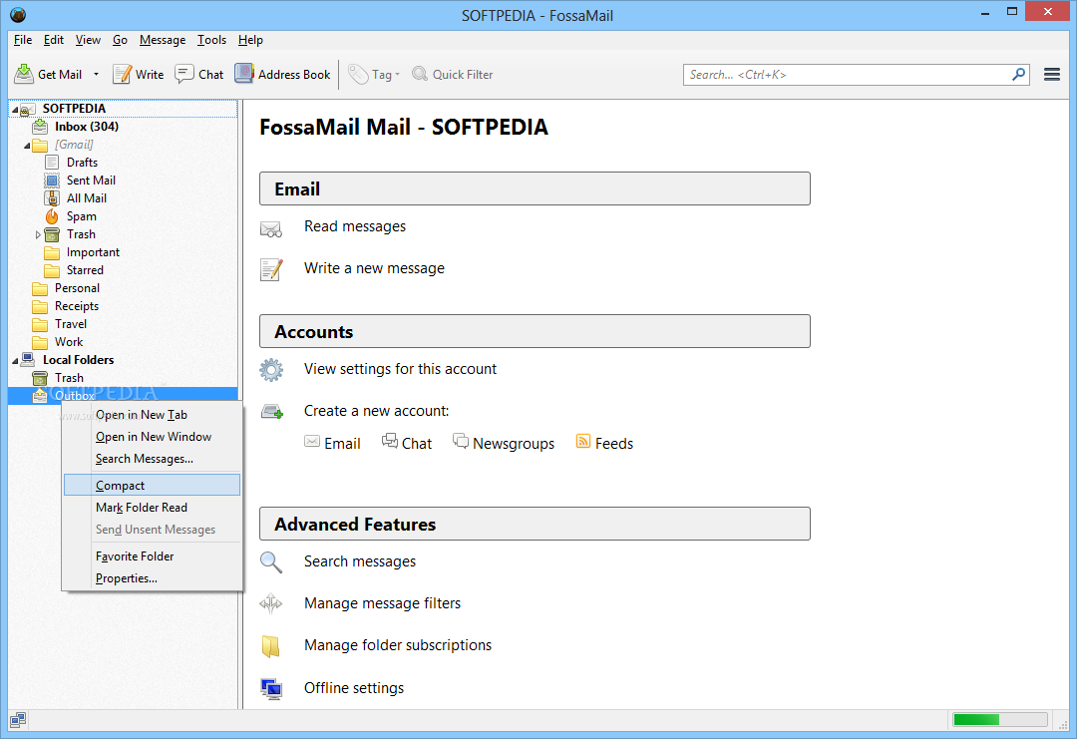Open Chat from the toolbar
The height and width of the screenshot is (739, 1077).
tap(199, 74)
